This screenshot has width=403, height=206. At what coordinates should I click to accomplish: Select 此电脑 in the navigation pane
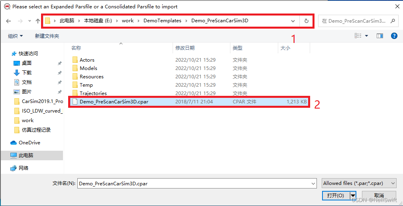click(31, 155)
